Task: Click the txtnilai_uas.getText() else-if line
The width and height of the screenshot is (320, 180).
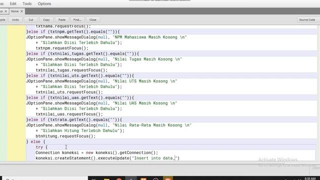Action: click(80, 98)
